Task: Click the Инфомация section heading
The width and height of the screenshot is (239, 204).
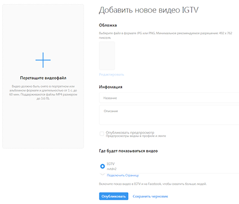Action: pyautogui.click(x=110, y=87)
